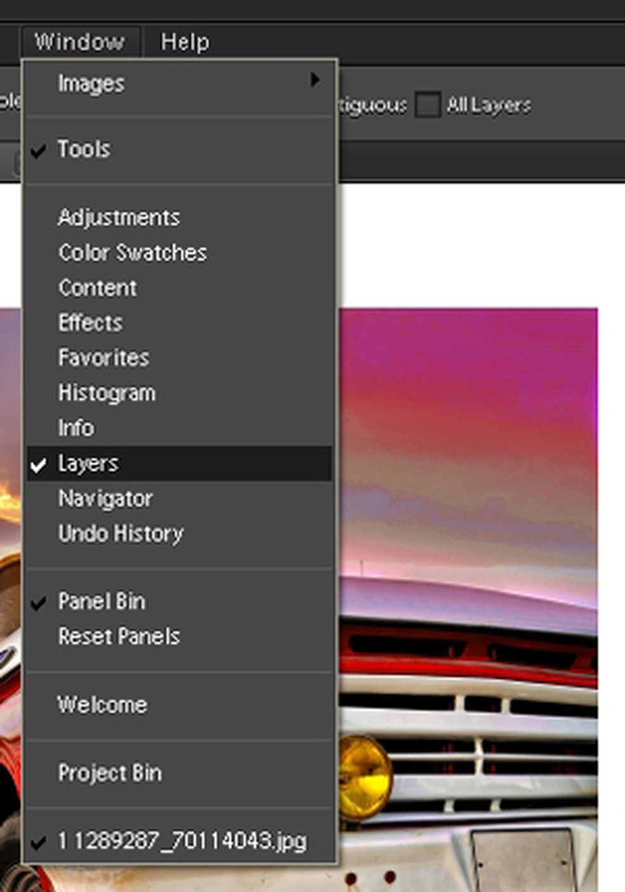Show the Project Bin
Screen dimensions: 625x892
pyautogui.click(x=110, y=773)
